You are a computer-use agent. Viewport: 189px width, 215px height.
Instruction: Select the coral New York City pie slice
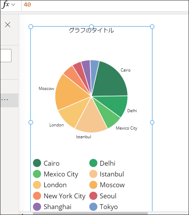tap(74, 77)
